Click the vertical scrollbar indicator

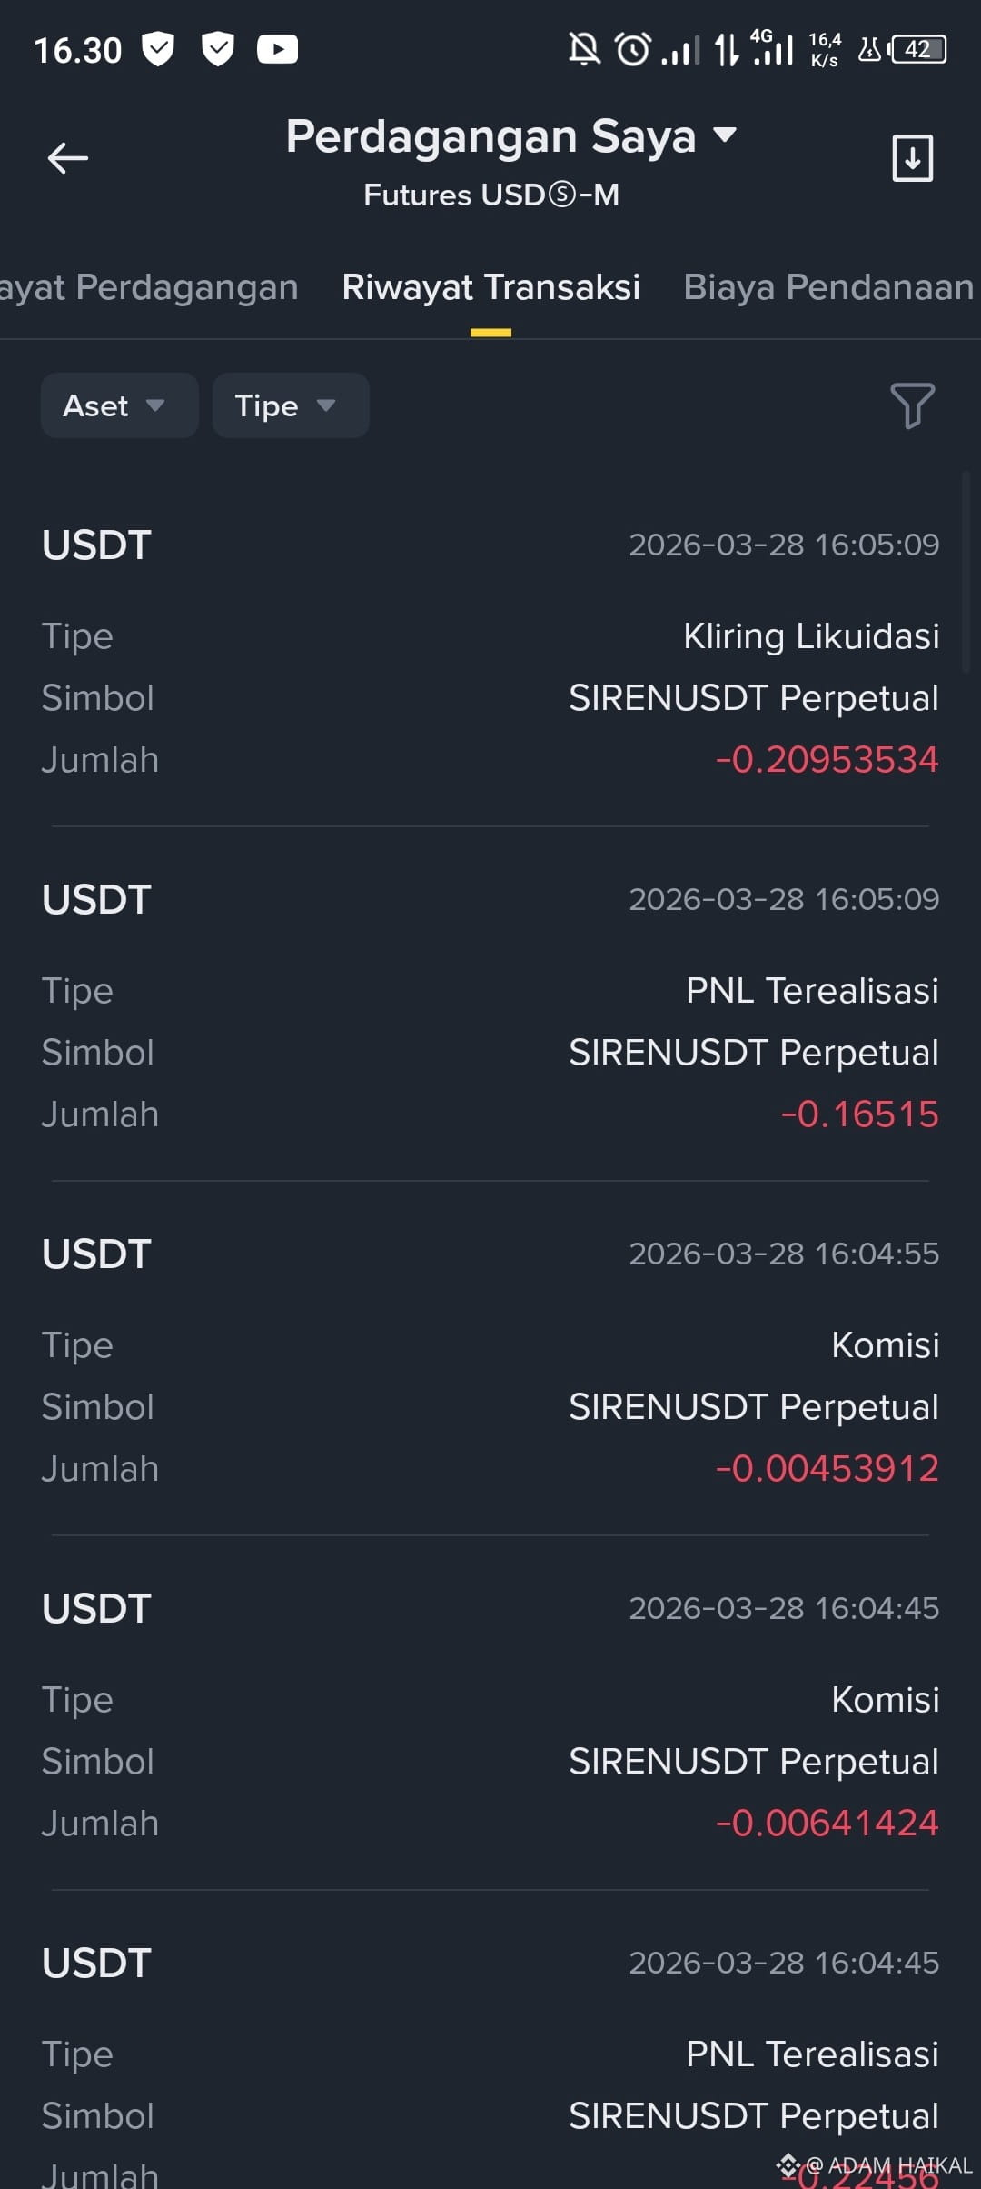966,572
